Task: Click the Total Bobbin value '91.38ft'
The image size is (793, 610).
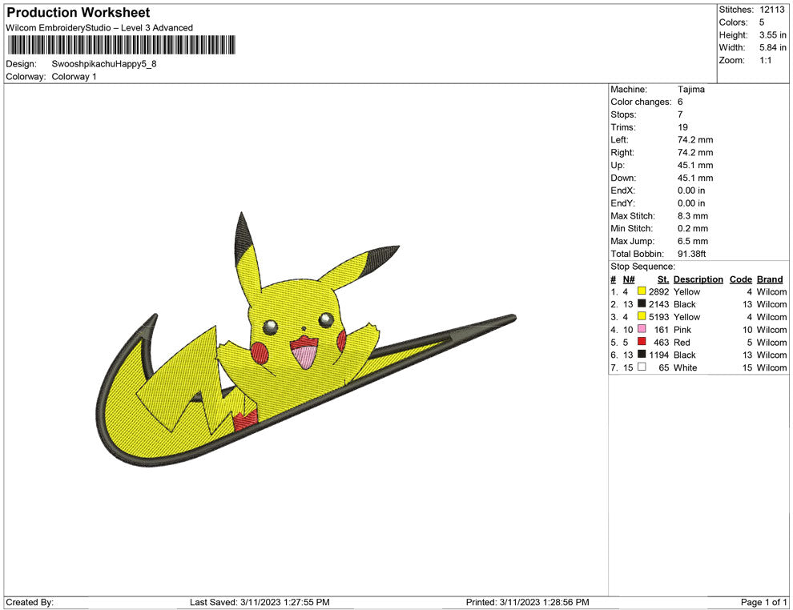Action: pyautogui.click(x=692, y=254)
